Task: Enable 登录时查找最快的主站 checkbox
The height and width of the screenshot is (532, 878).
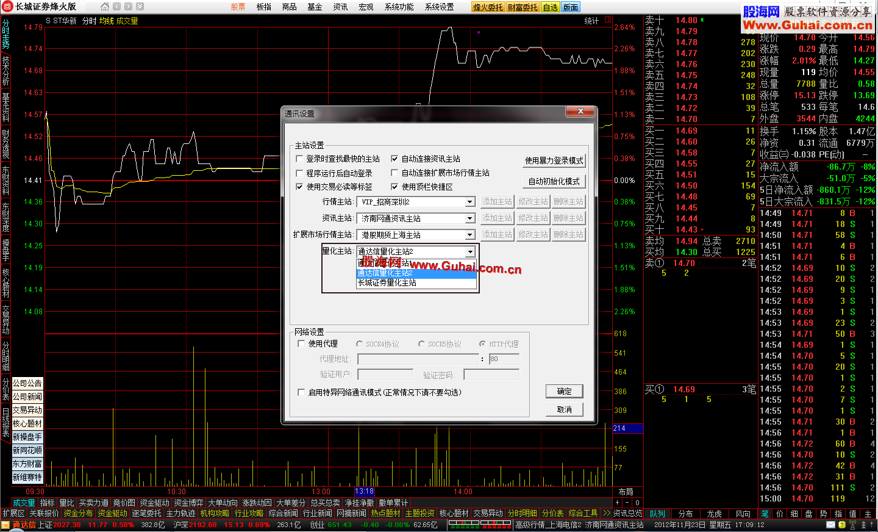Action: (x=299, y=159)
